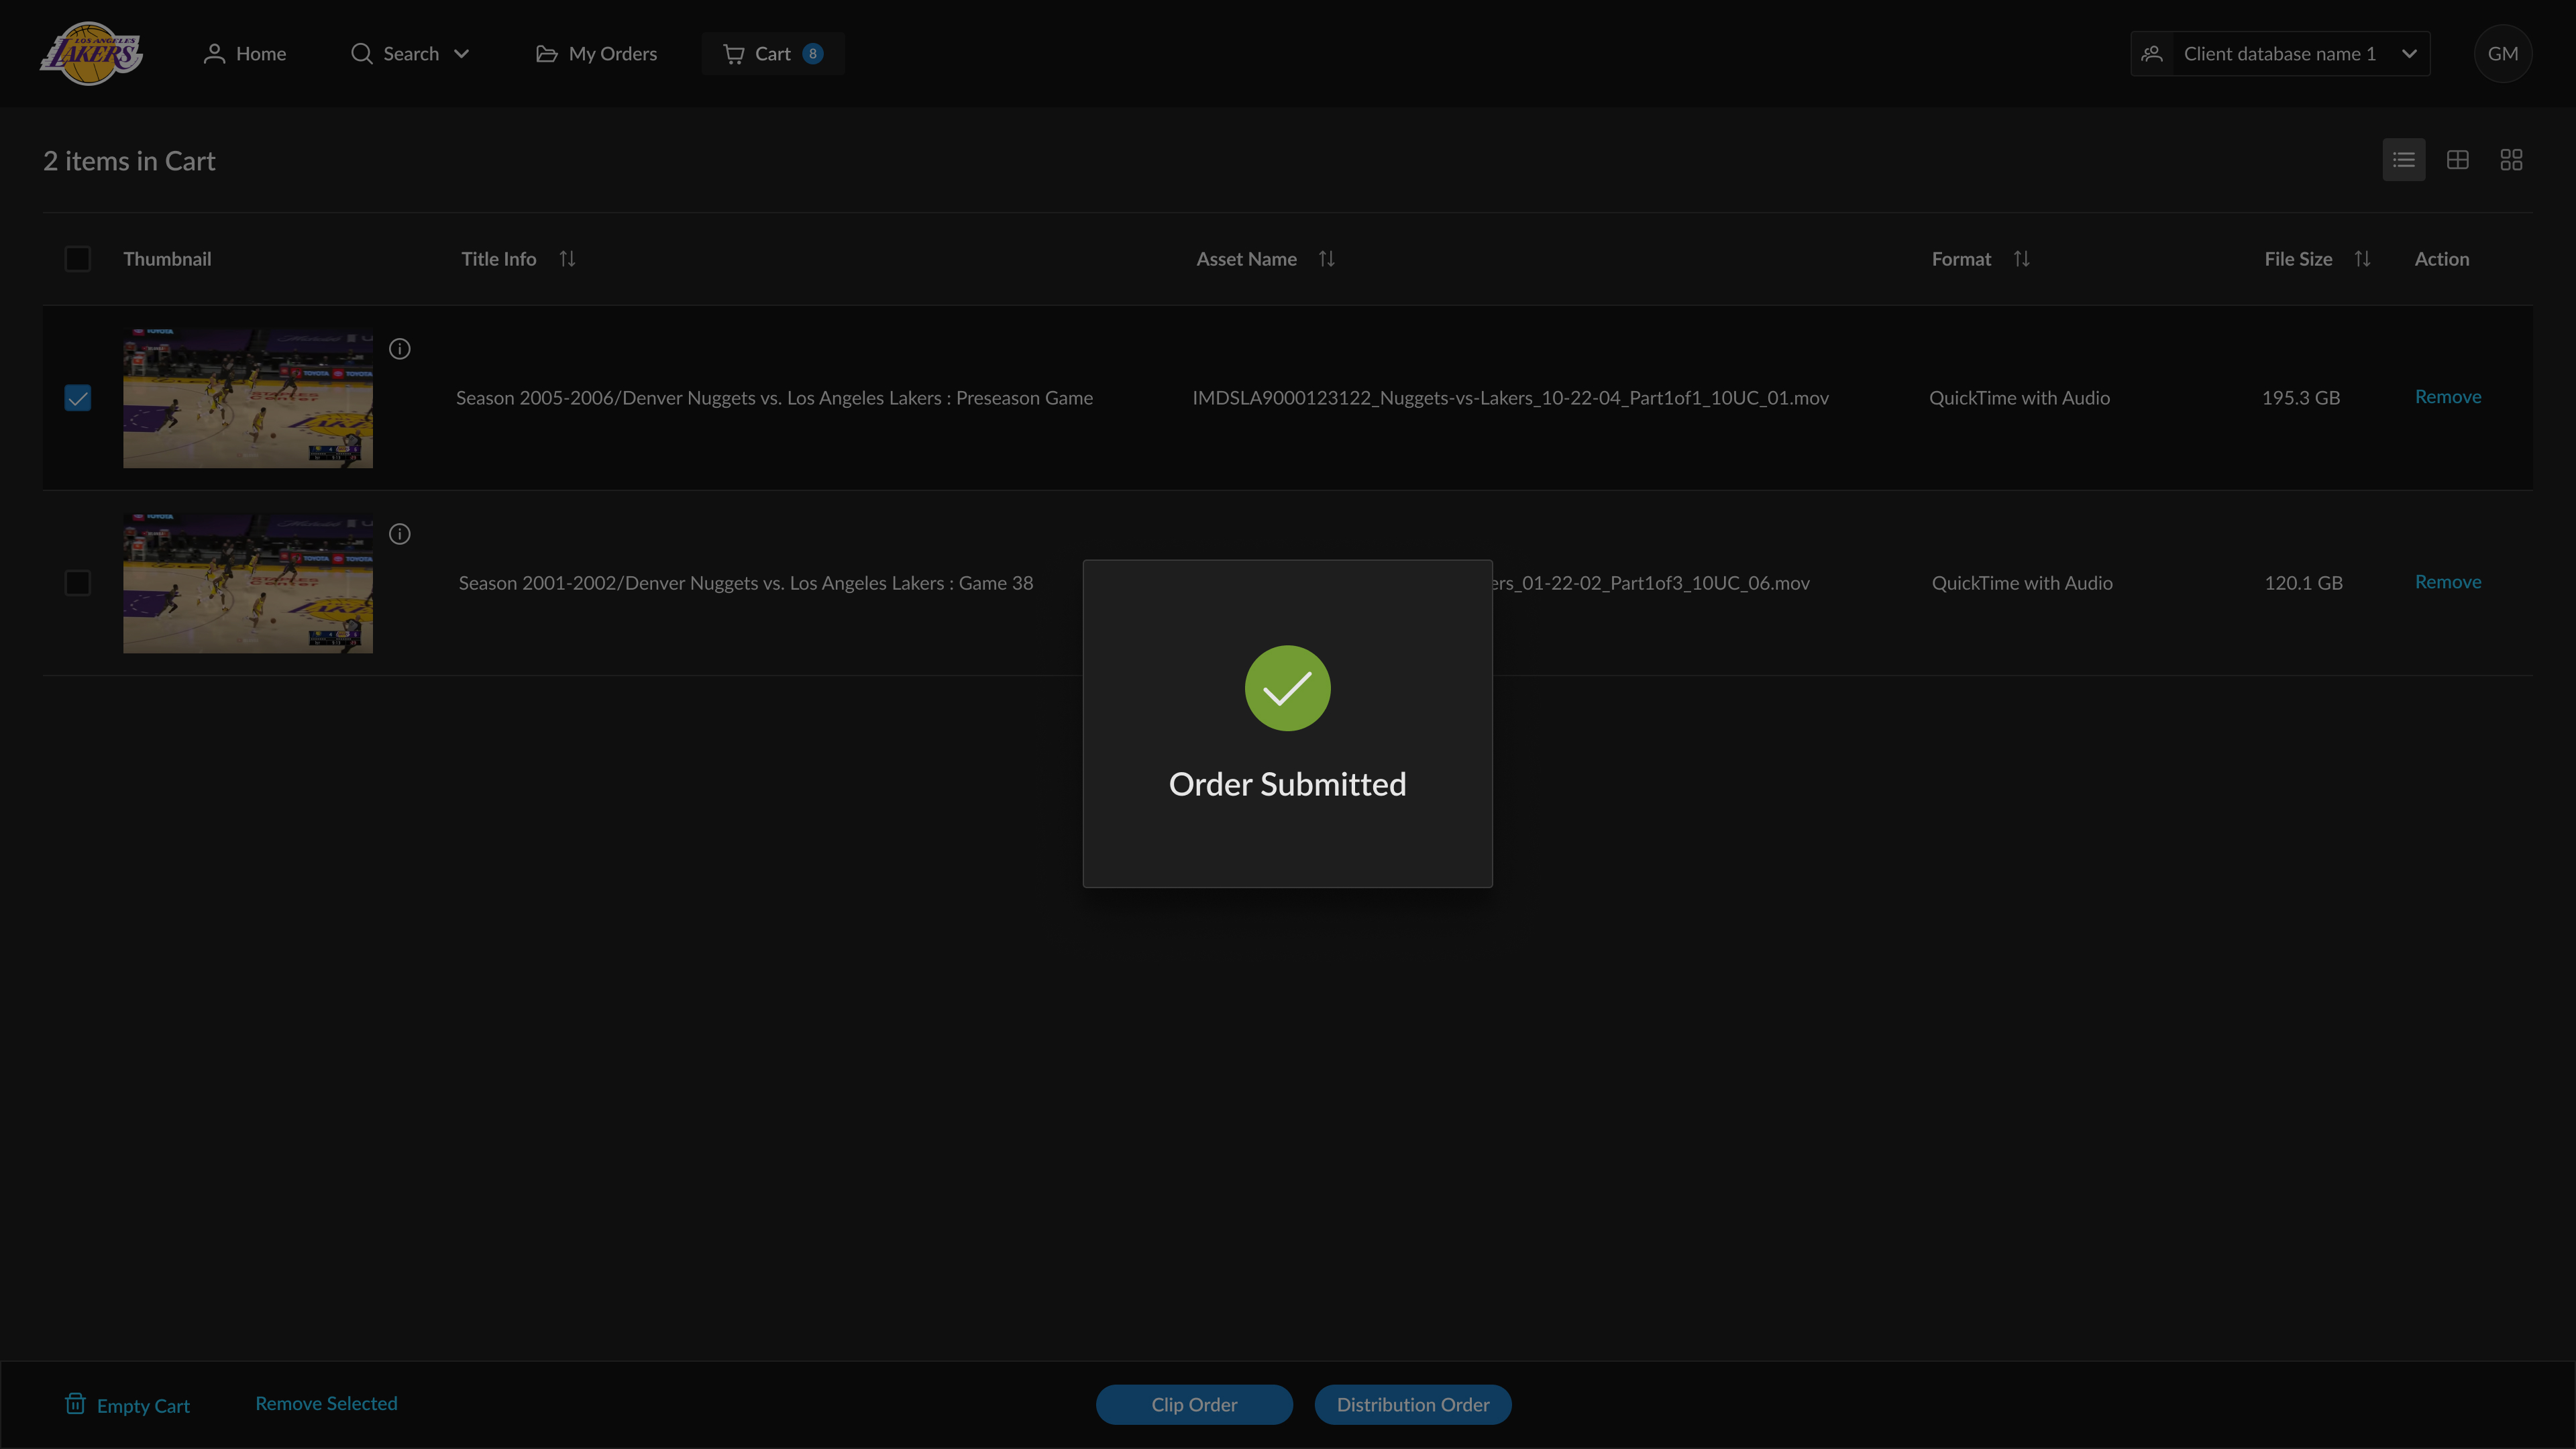The image size is (2576, 1449).
Task: Switch to list view layout icon
Action: [x=2404, y=160]
